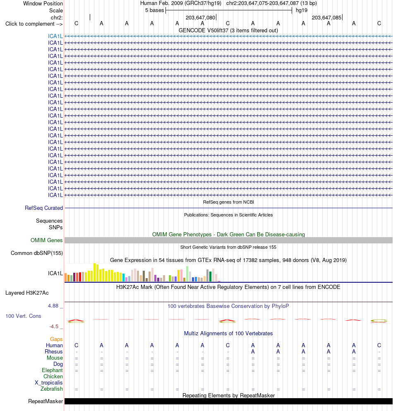Click 'Click to complement -->' to complement bases
393x411 pixels.
(x=34, y=24)
